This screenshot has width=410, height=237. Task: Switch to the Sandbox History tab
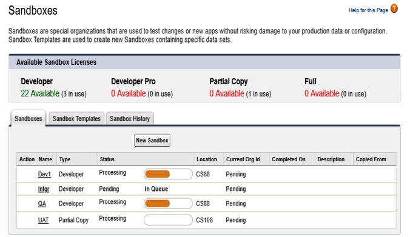pos(130,119)
